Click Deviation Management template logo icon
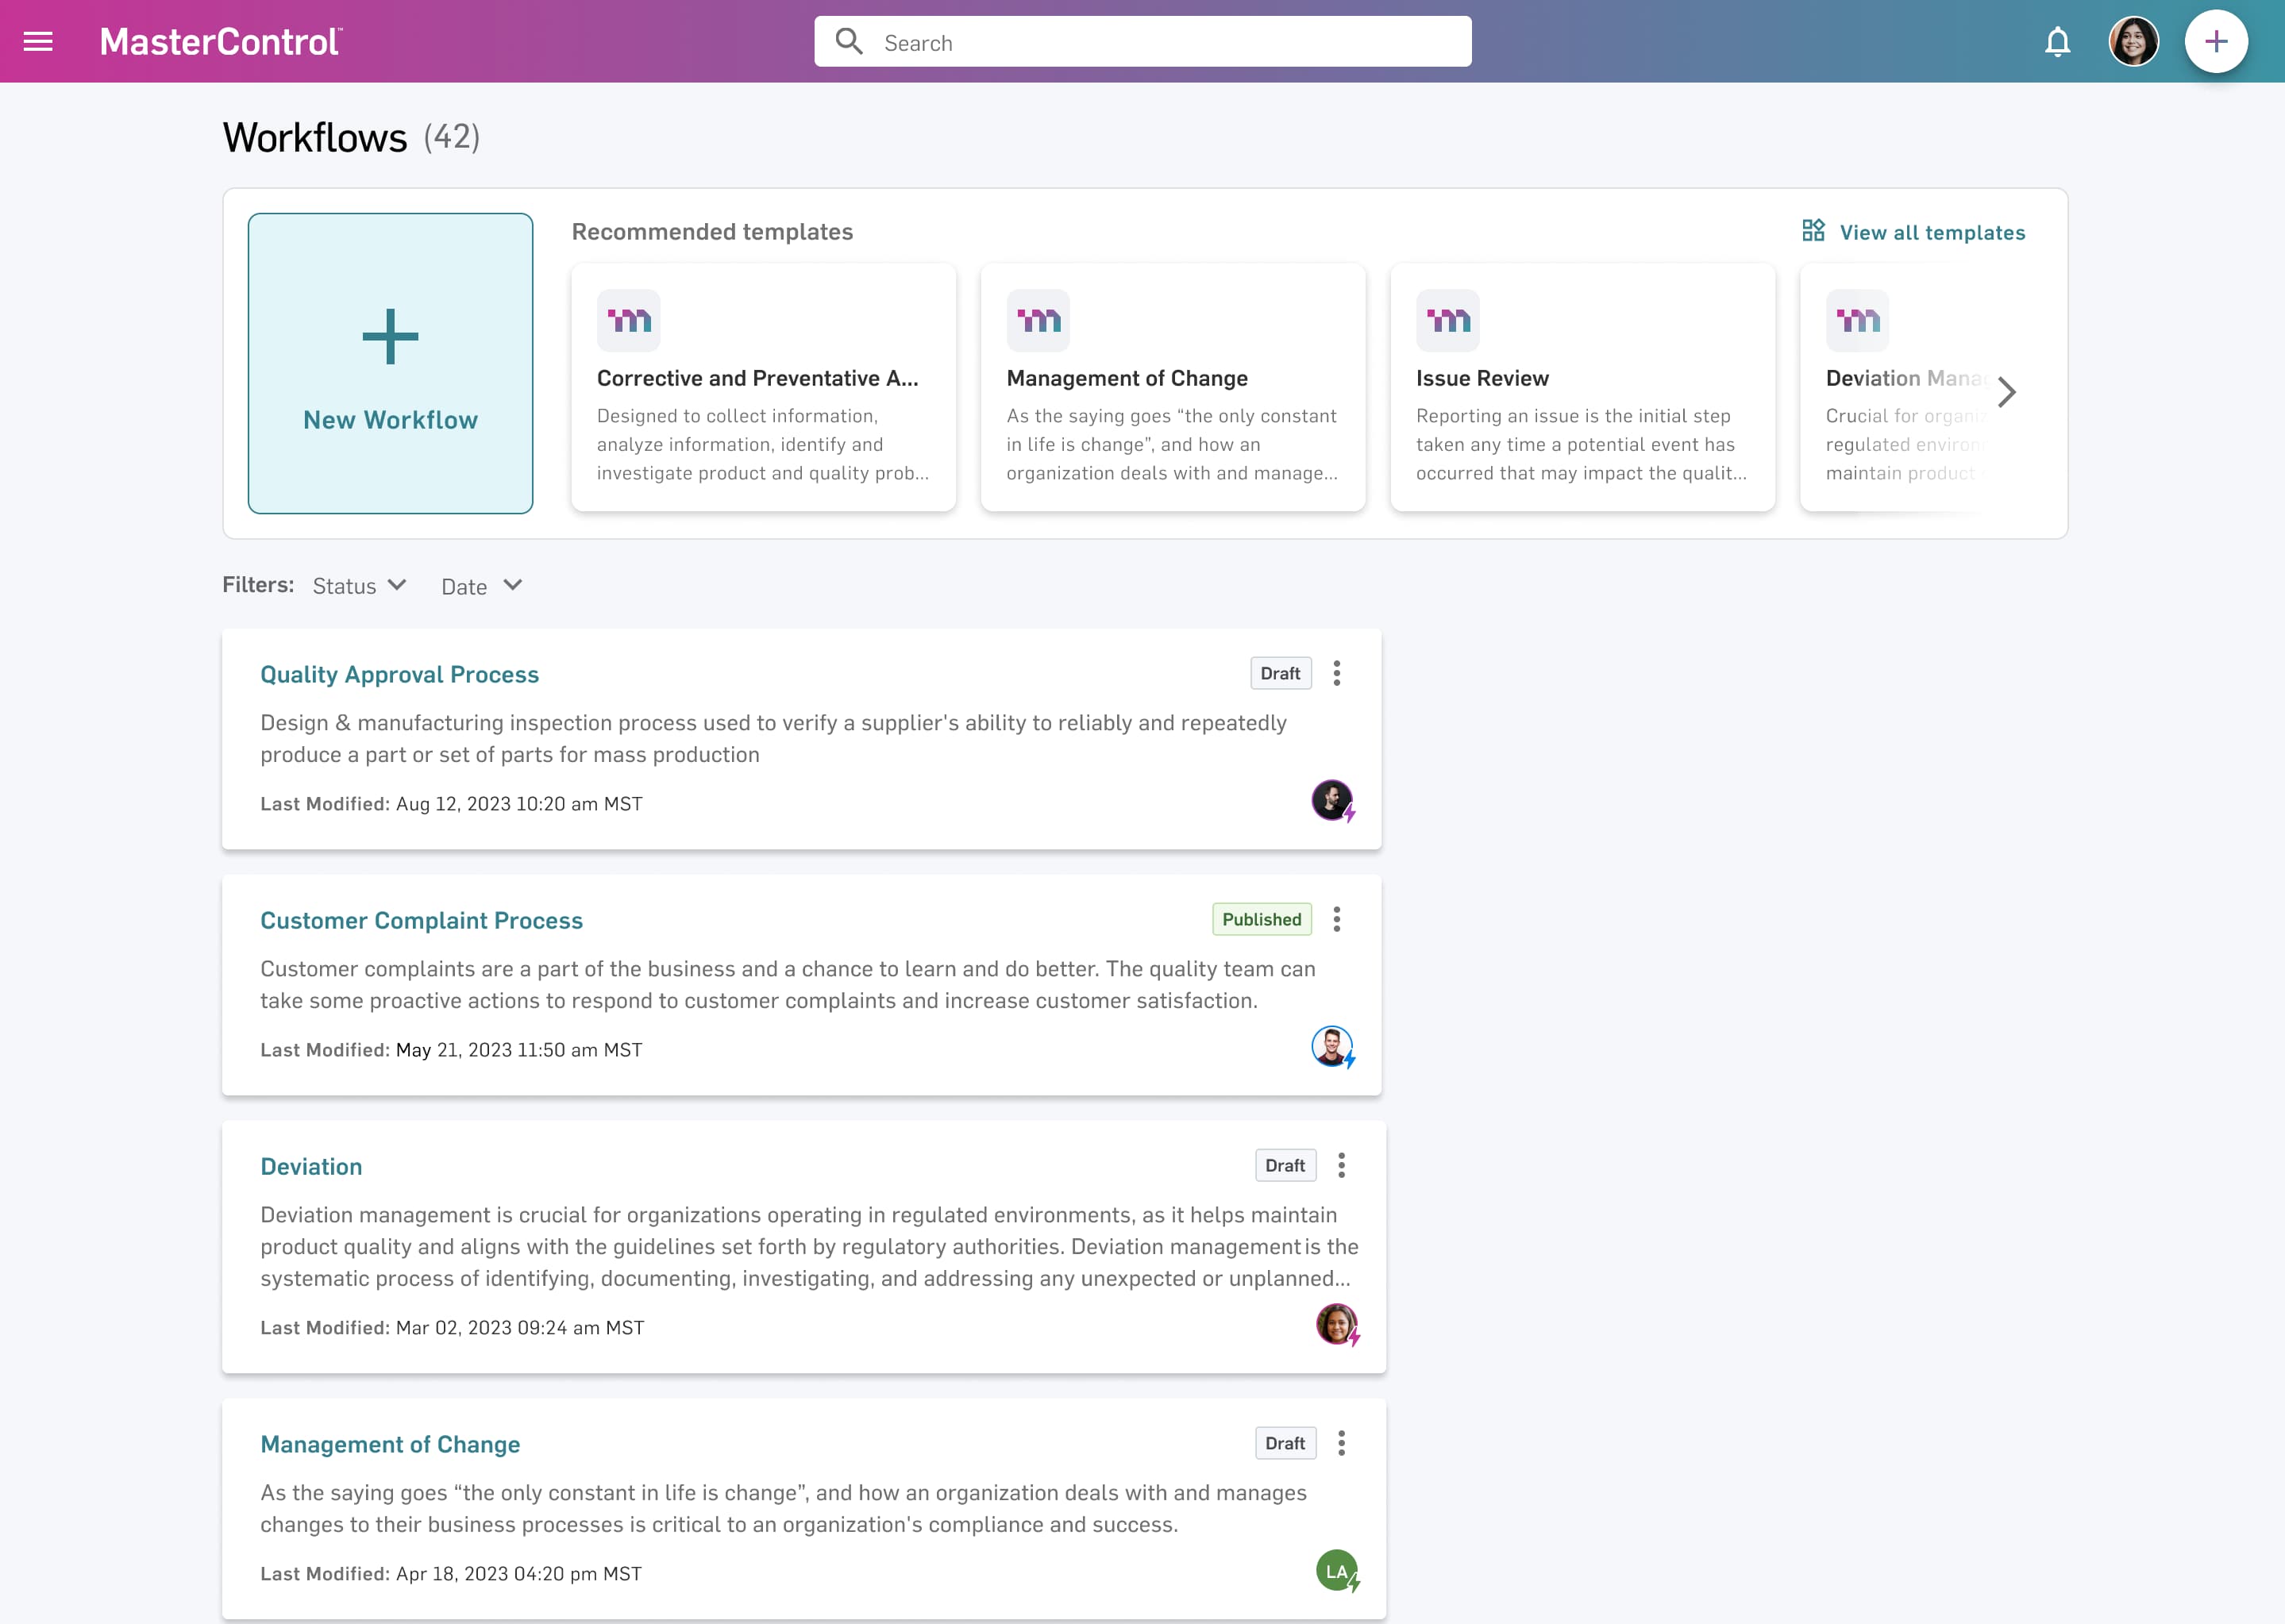The width and height of the screenshot is (2285, 1624). (x=1857, y=320)
